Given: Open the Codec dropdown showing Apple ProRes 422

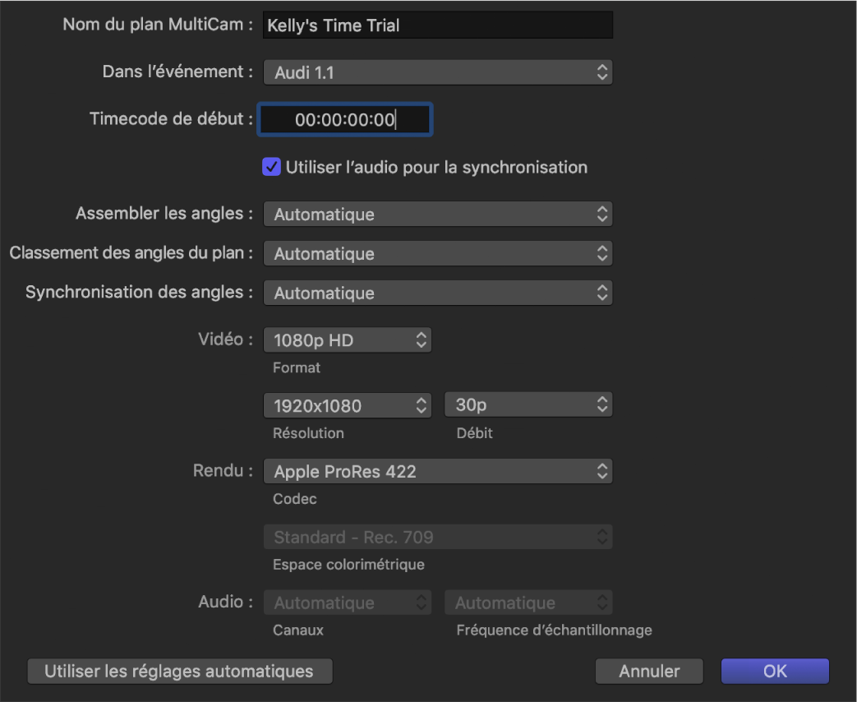Looking at the screenshot, I should (x=437, y=471).
